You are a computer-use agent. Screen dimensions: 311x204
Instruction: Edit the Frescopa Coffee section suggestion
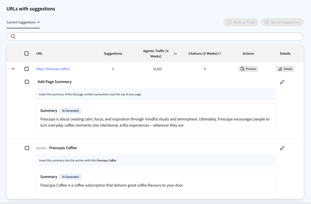coord(282,148)
